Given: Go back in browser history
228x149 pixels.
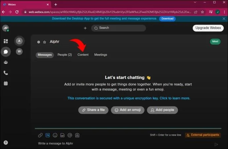Looking at the screenshot, I should pos(4,12).
